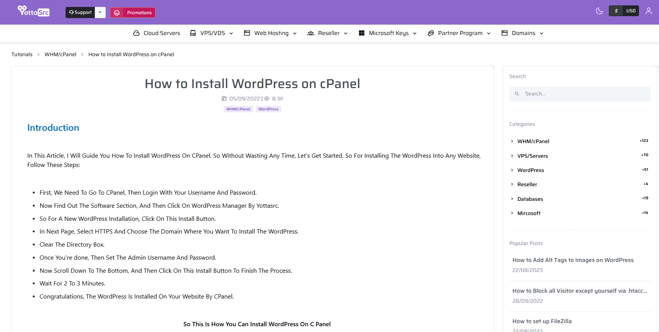Open the Mircosoft category
Image resolution: width=659 pixels, height=332 pixels.
click(529, 213)
